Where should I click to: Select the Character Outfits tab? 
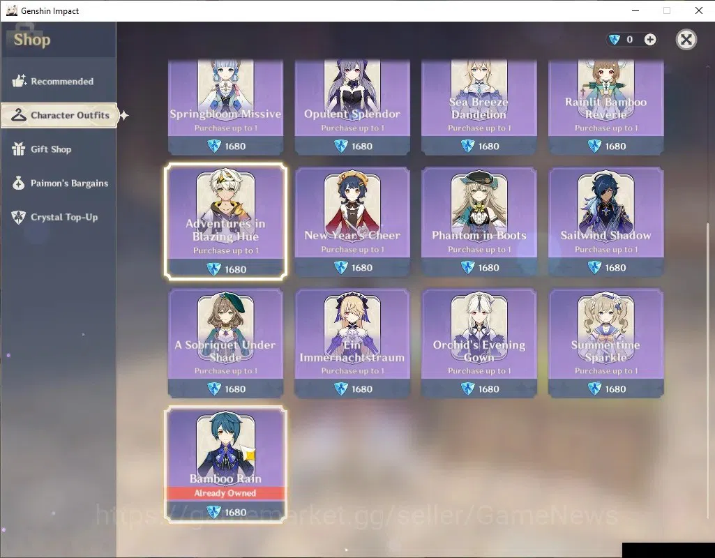(x=59, y=115)
